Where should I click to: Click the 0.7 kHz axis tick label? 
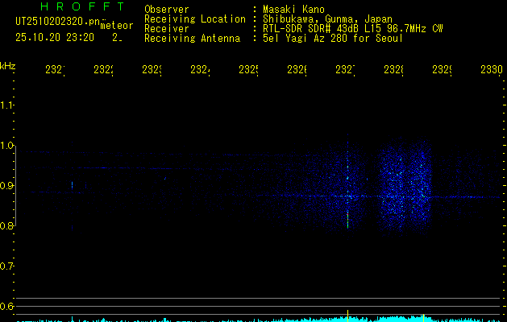[x=6, y=266]
